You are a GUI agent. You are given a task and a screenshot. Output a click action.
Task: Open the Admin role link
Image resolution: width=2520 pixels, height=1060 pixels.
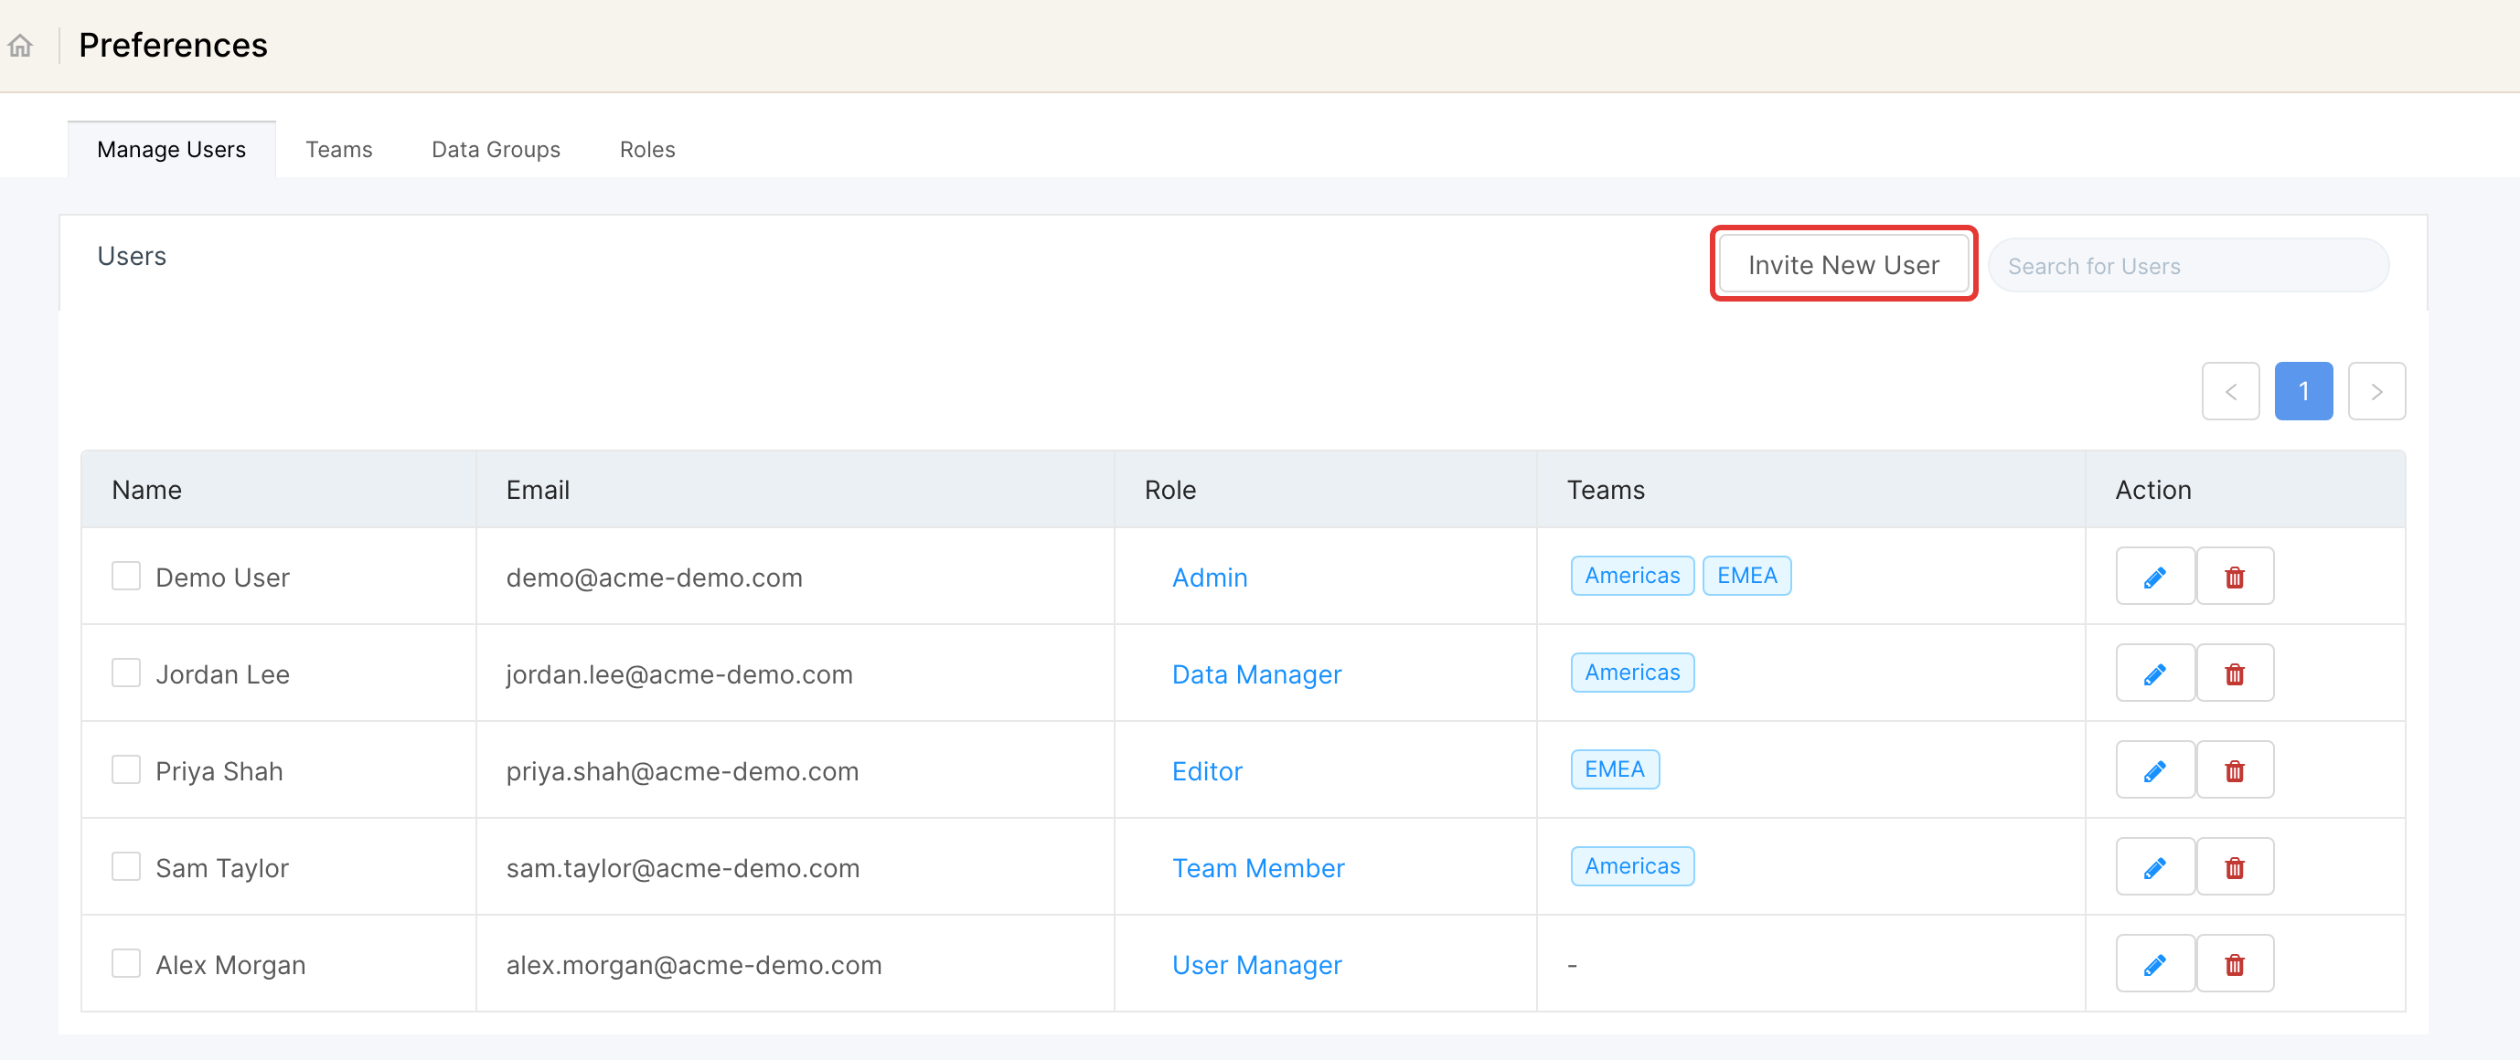click(1210, 578)
